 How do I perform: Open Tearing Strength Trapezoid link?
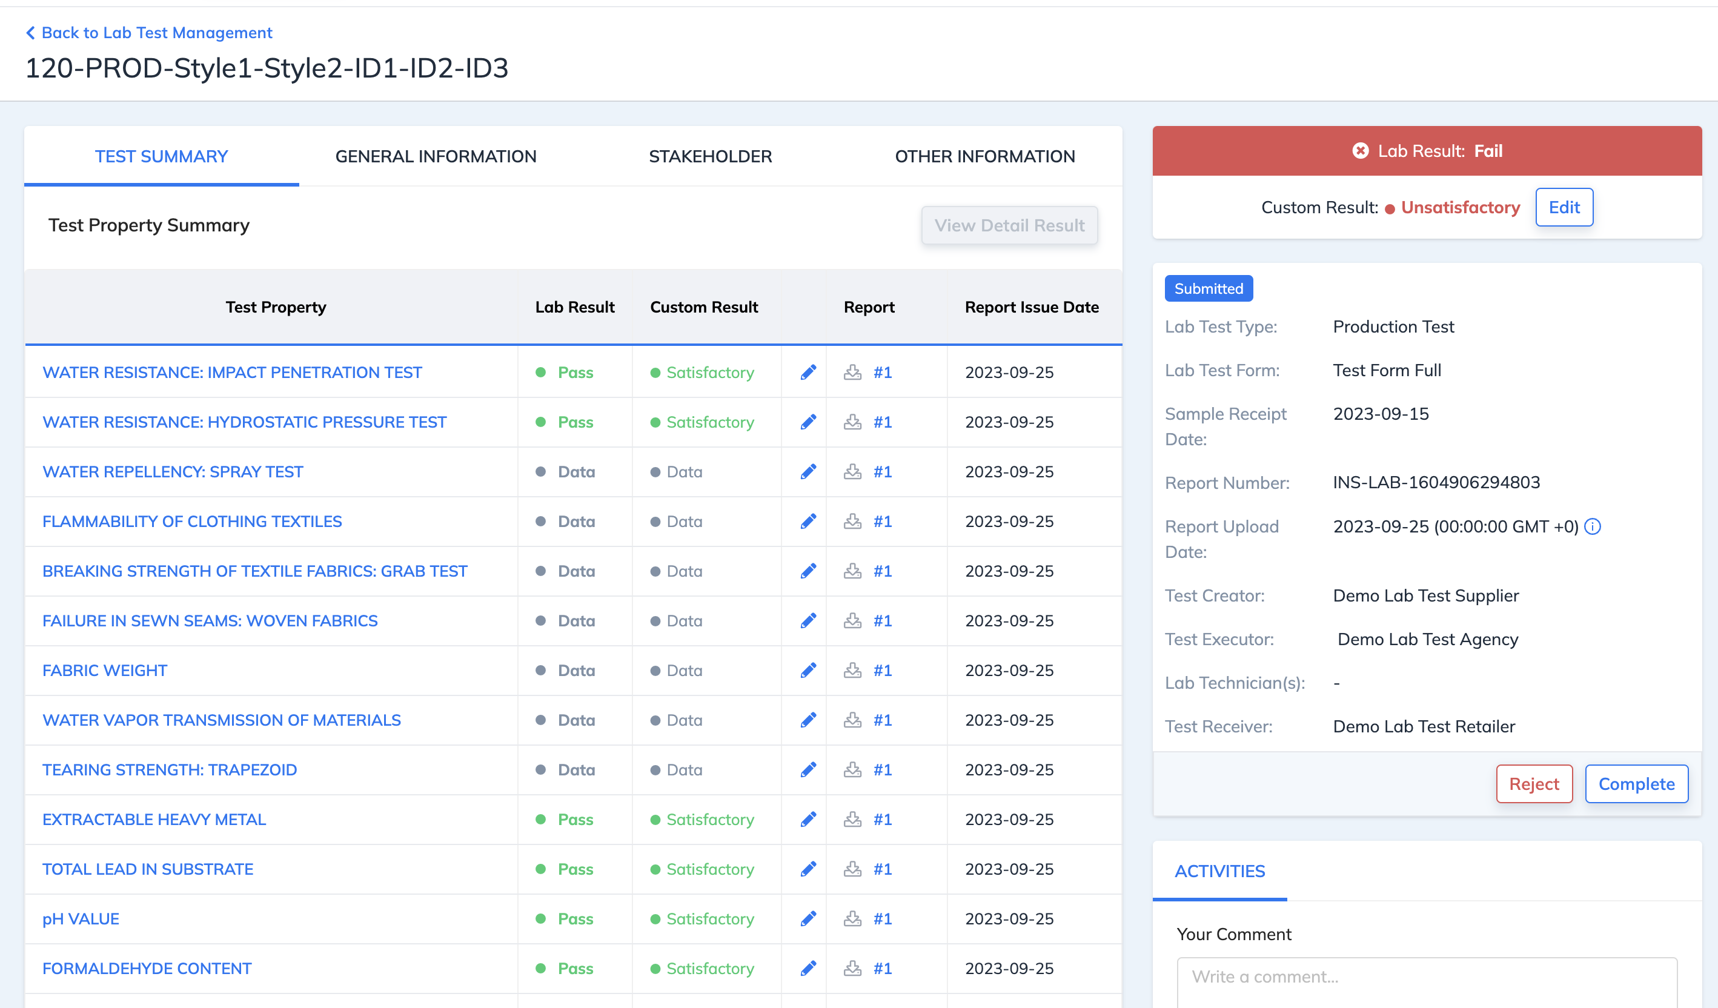(x=170, y=770)
